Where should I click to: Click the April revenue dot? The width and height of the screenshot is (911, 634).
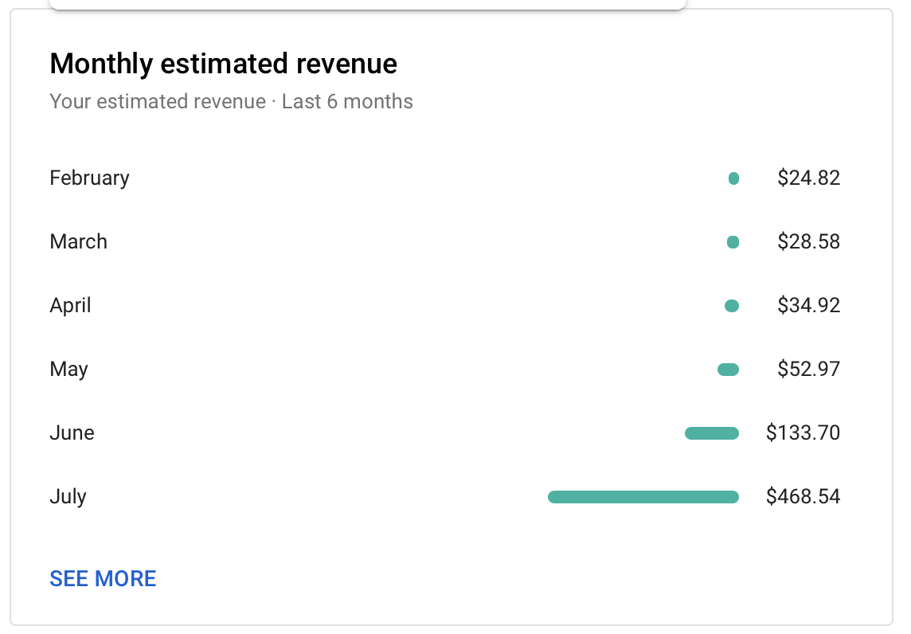(x=732, y=306)
